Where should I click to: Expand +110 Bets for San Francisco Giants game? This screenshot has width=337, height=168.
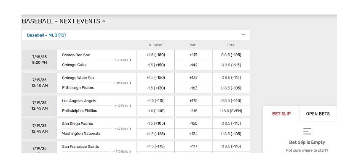click(123, 151)
